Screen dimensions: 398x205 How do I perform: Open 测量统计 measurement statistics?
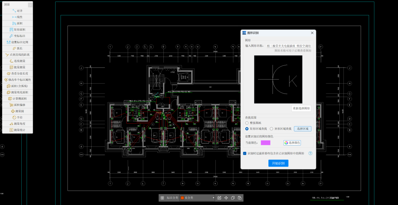(x=18, y=130)
